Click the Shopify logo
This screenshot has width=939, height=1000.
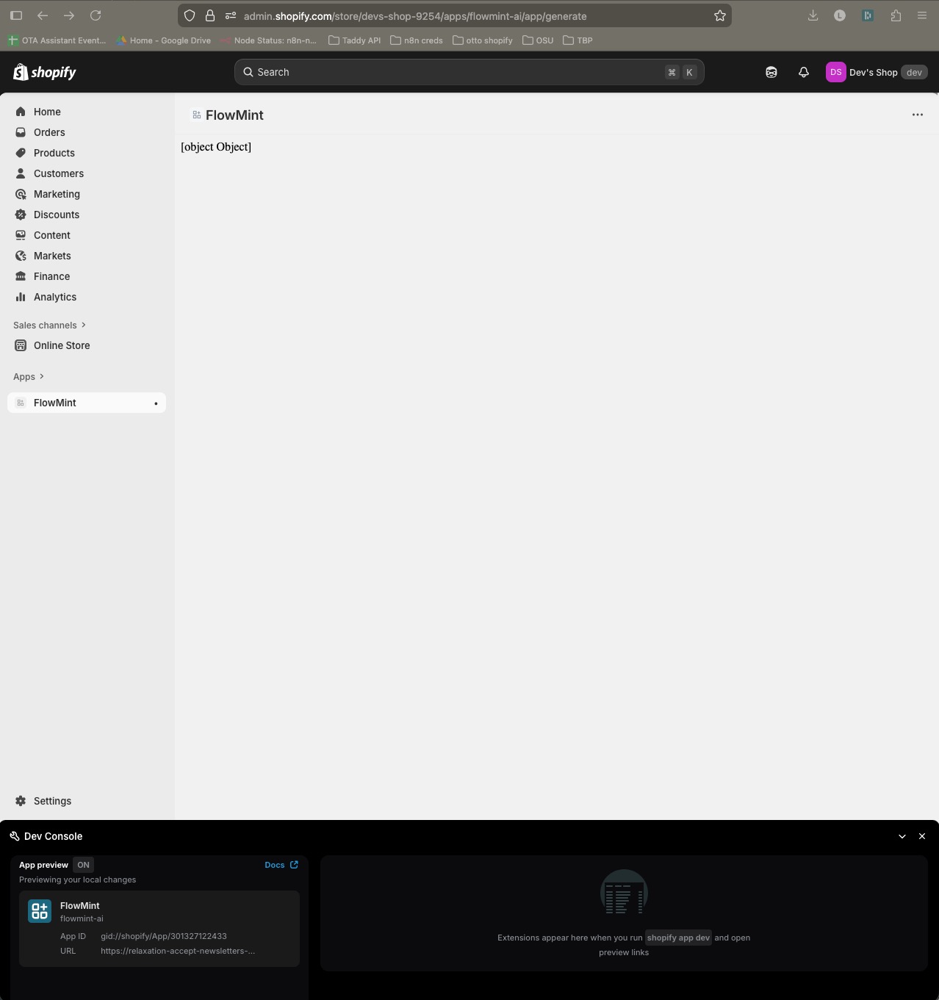pos(44,72)
